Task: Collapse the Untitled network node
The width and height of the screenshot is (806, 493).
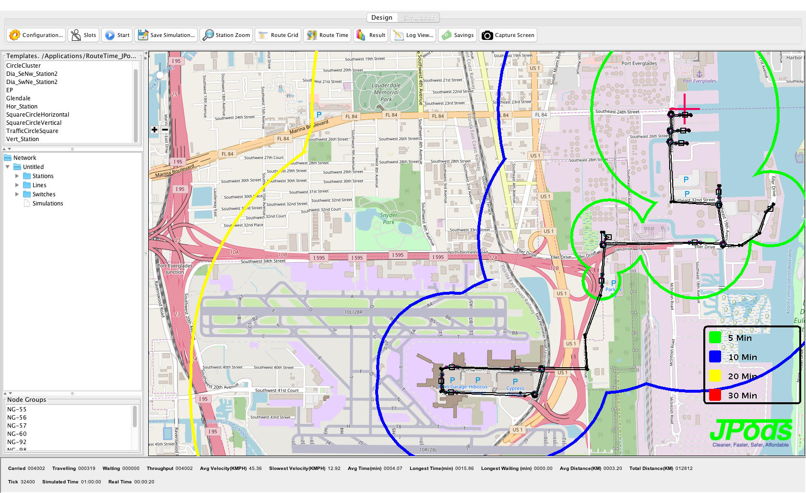Action: point(8,167)
